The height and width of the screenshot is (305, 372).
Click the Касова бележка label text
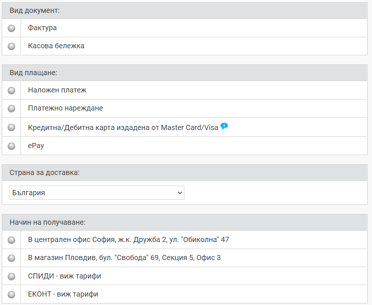56,46
